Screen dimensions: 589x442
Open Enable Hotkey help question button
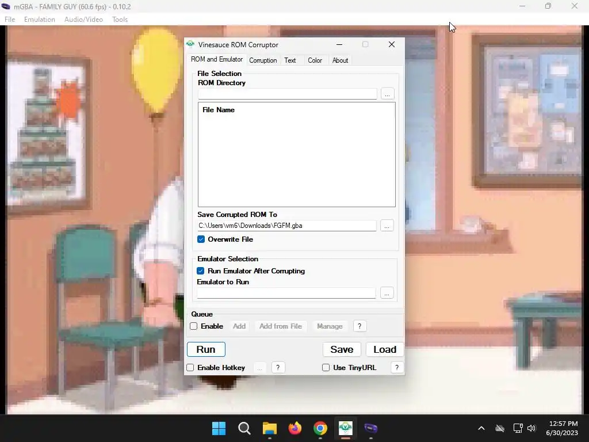point(278,368)
